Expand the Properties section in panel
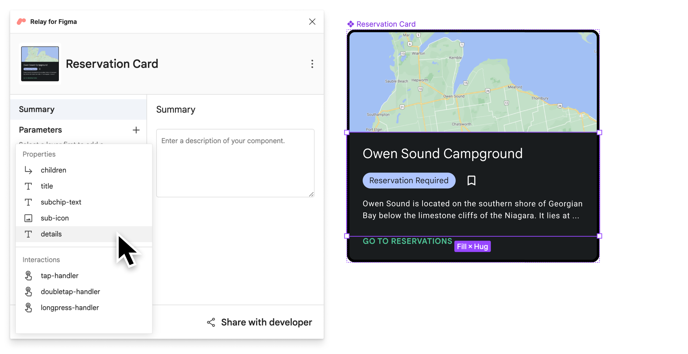The height and width of the screenshot is (354, 688). click(x=39, y=153)
